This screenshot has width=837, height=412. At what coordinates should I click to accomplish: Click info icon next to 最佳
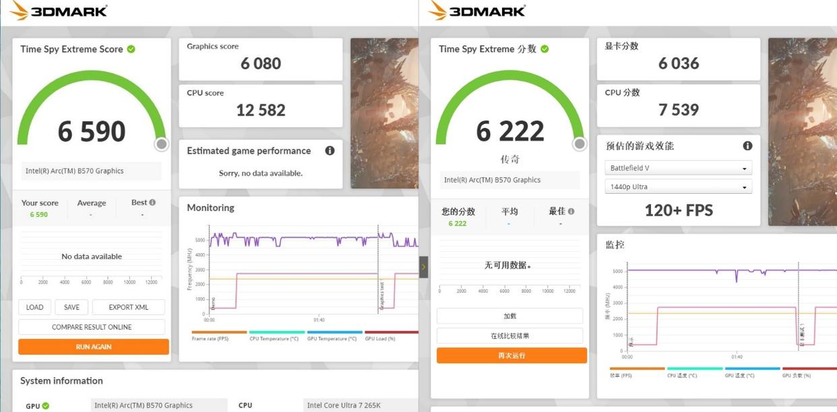(571, 211)
